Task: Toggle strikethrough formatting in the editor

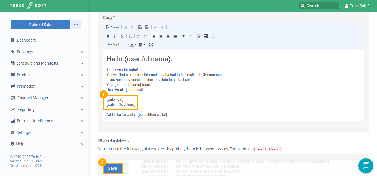Action: click(x=122, y=36)
